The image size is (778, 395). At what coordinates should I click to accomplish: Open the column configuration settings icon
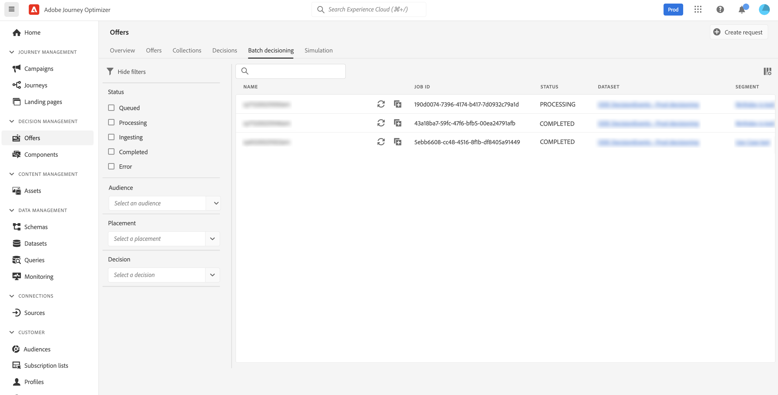(767, 72)
